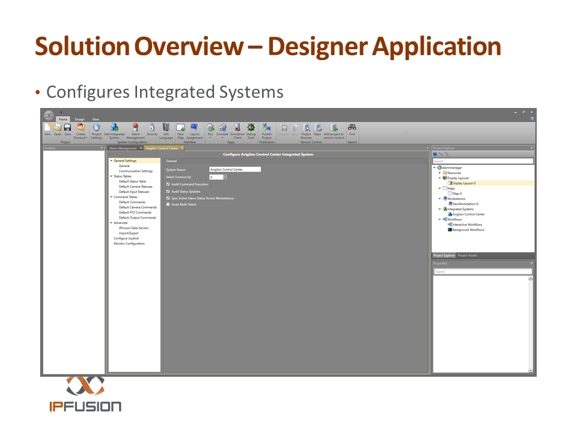This screenshot has height=432, width=577.
Task: Collapse Integrated Systems node in Project Explorer
Action: point(439,209)
